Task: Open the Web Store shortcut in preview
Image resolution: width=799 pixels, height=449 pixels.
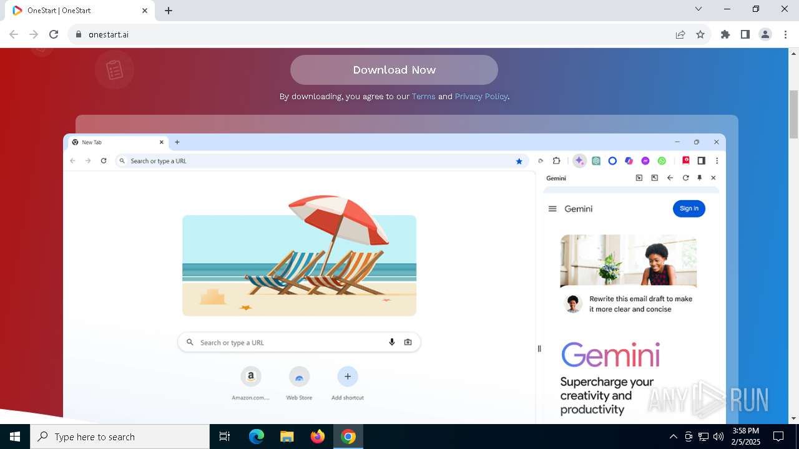Action: click(299, 383)
